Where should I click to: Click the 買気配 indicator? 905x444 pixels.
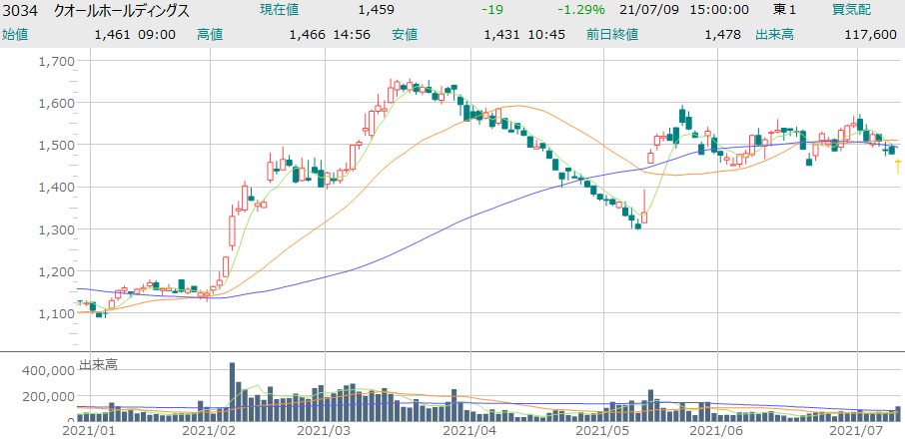(x=852, y=10)
